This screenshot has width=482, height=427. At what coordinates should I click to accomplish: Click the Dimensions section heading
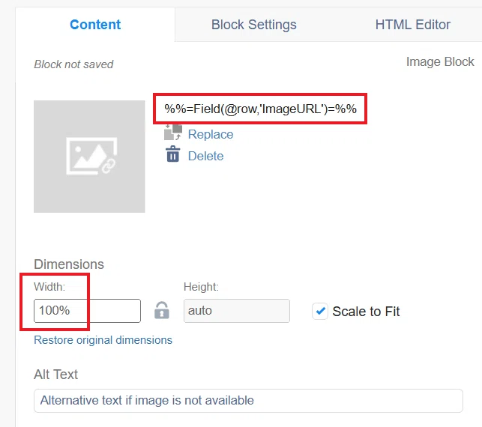pyautogui.click(x=69, y=264)
